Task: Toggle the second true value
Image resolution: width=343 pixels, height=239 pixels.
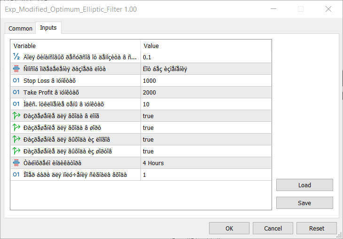Action: tap(206, 127)
